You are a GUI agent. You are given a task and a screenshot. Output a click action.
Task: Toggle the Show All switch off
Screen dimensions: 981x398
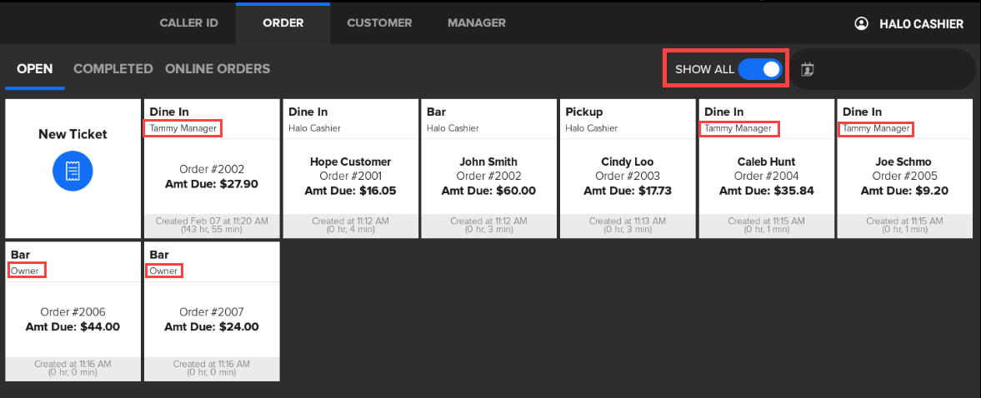(x=760, y=69)
